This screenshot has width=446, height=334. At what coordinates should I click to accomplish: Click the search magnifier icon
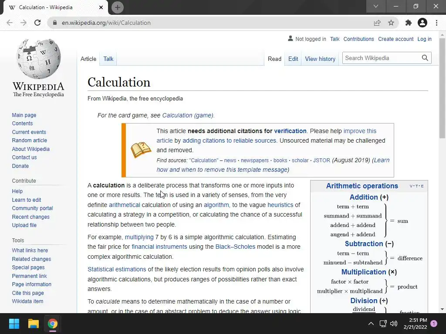pos(425,58)
